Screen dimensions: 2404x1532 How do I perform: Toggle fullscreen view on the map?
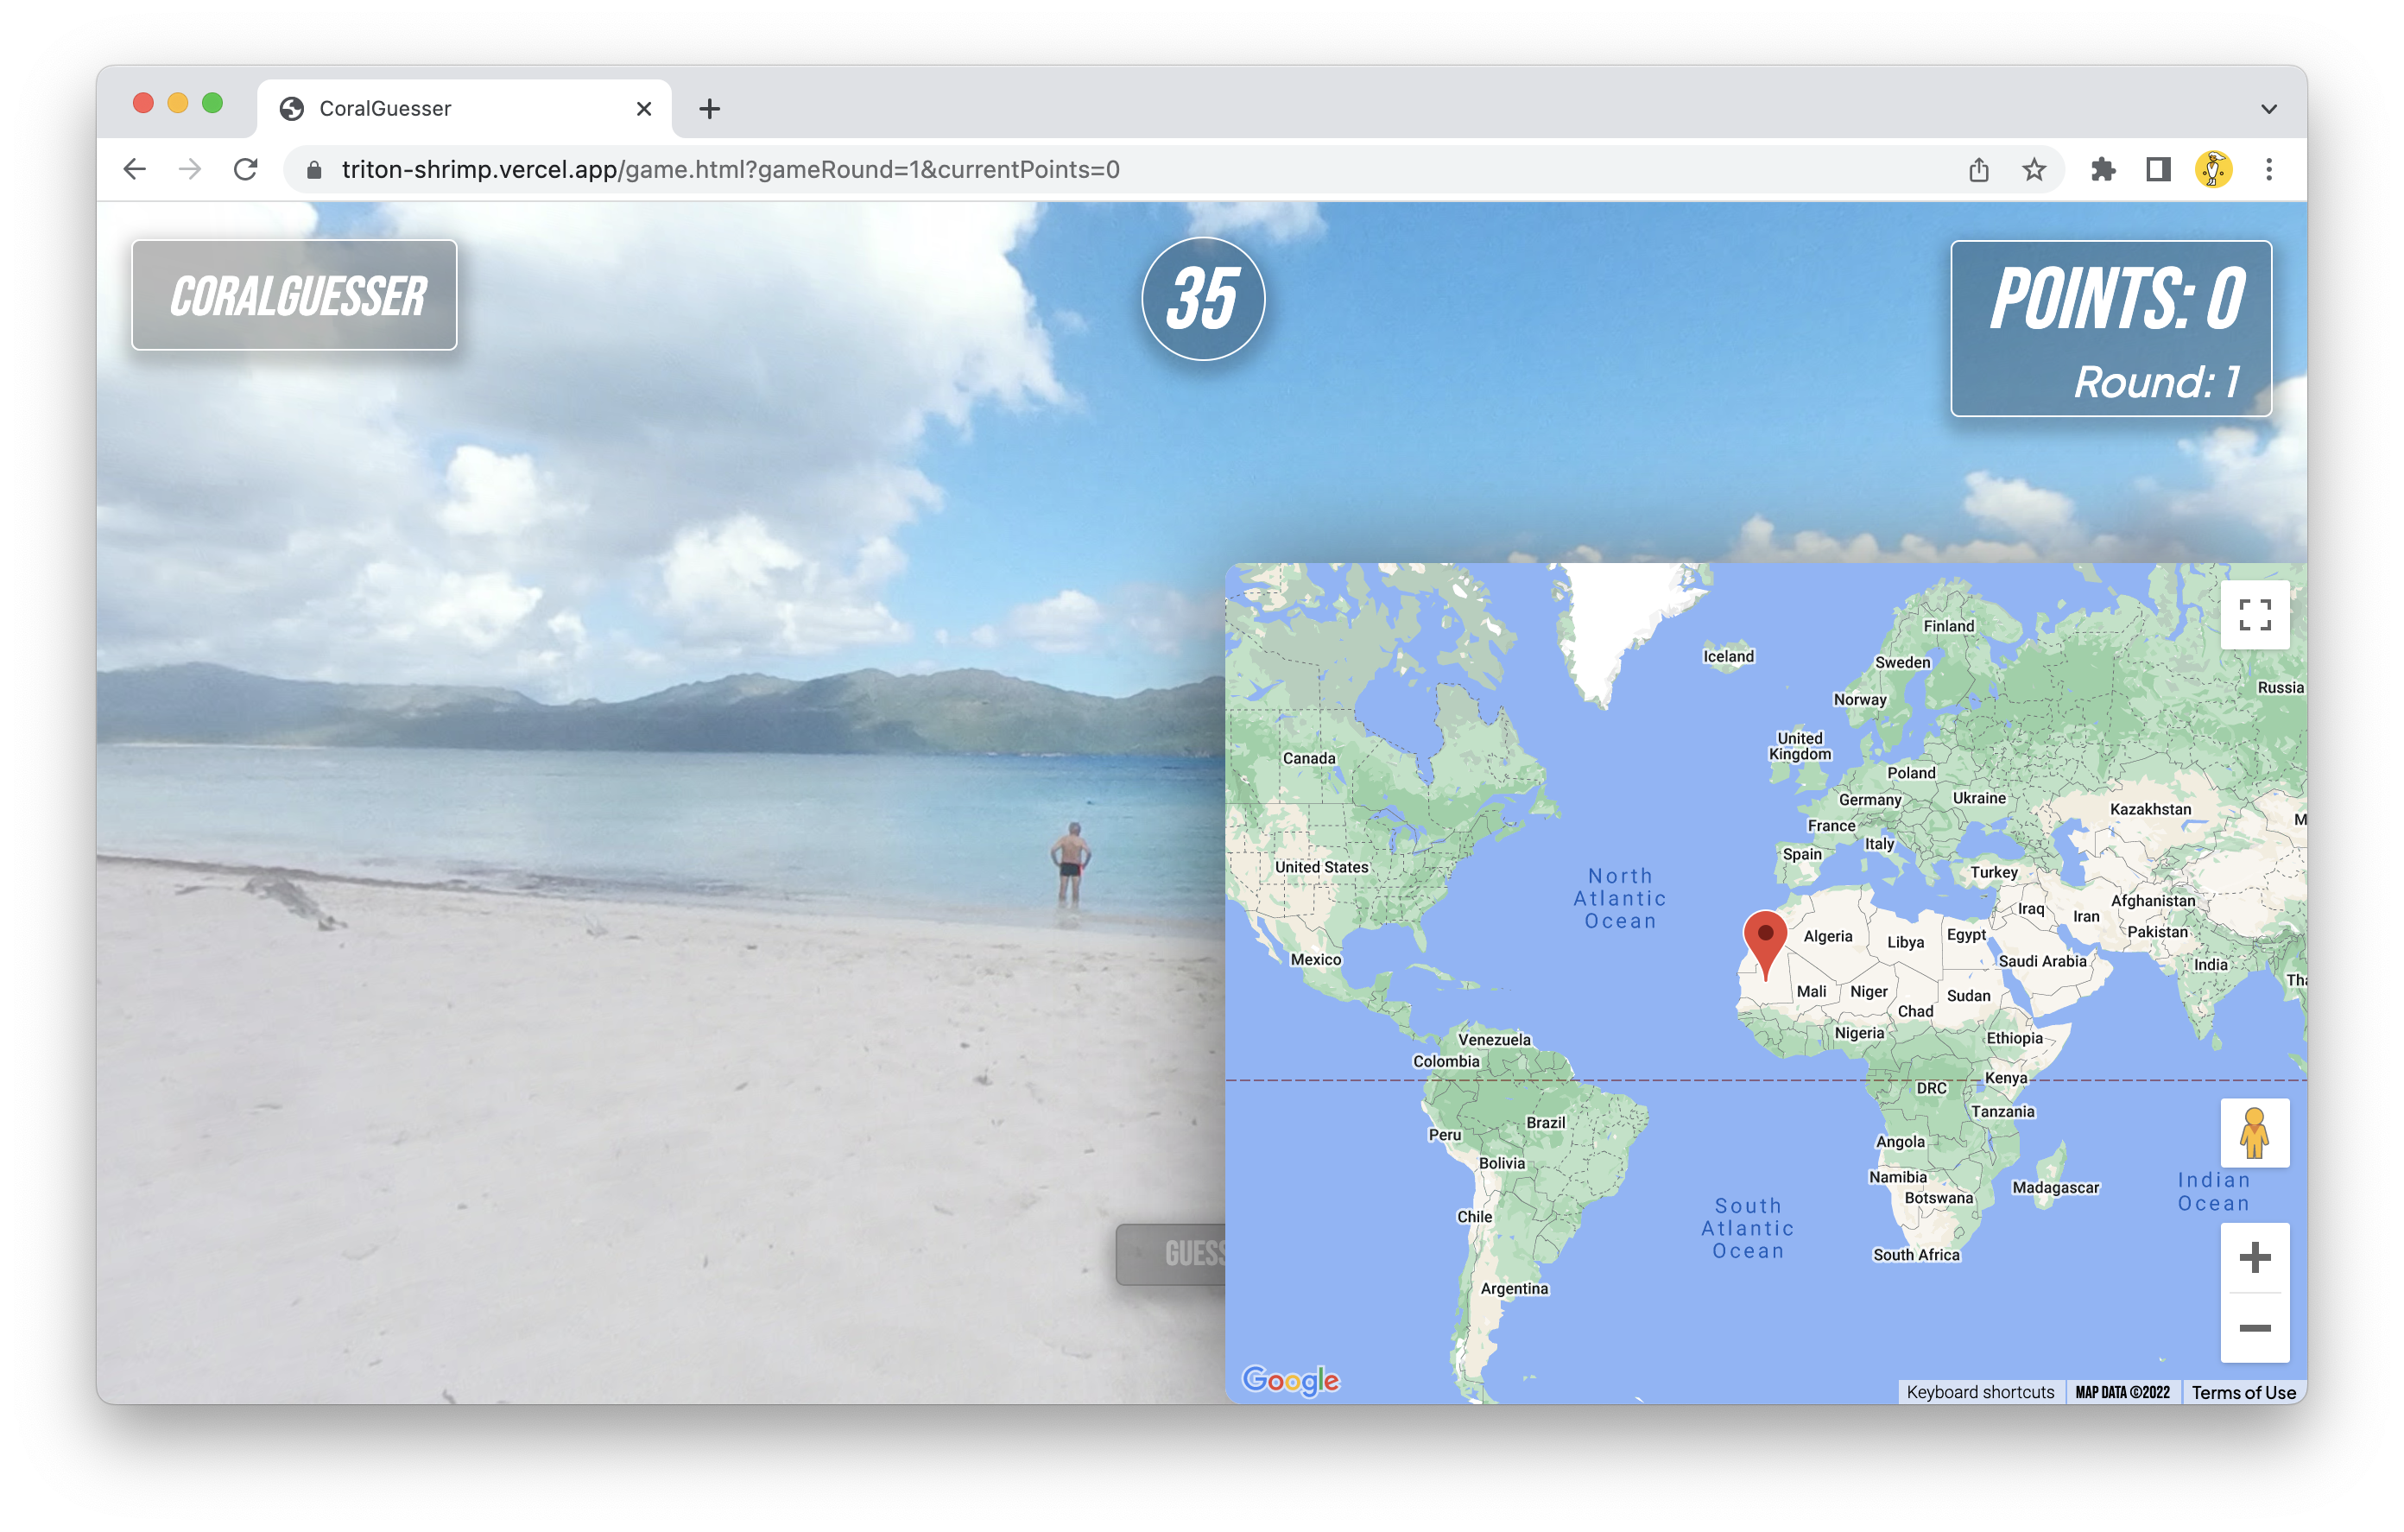tap(2255, 614)
